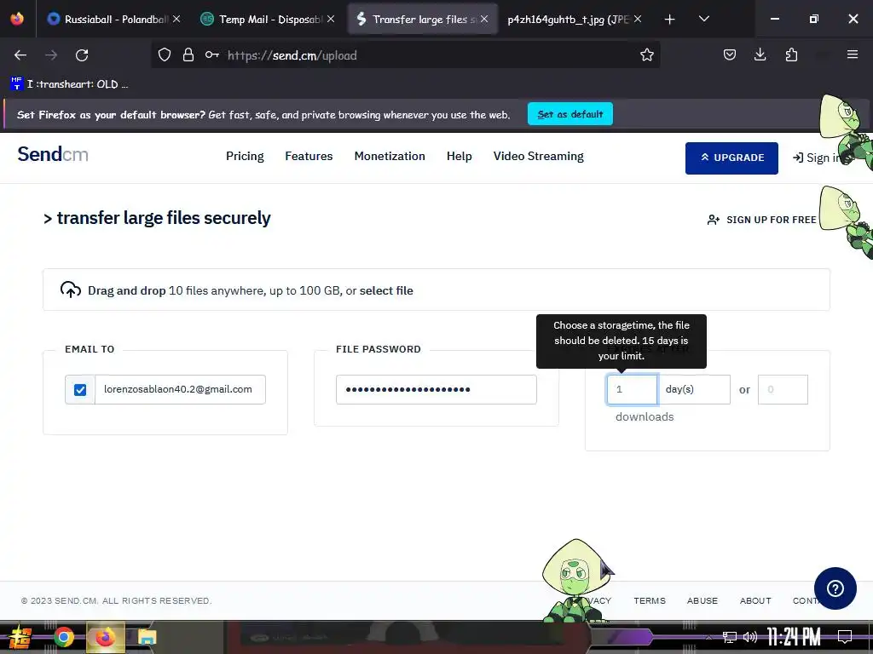This screenshot has height=654, width=873.
Task: Open the Help menu item
Action: (460, 157)
